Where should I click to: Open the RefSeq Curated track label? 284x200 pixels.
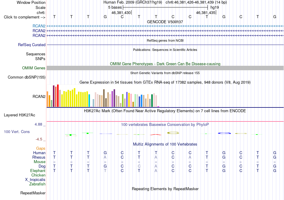[x=32, y=45]
